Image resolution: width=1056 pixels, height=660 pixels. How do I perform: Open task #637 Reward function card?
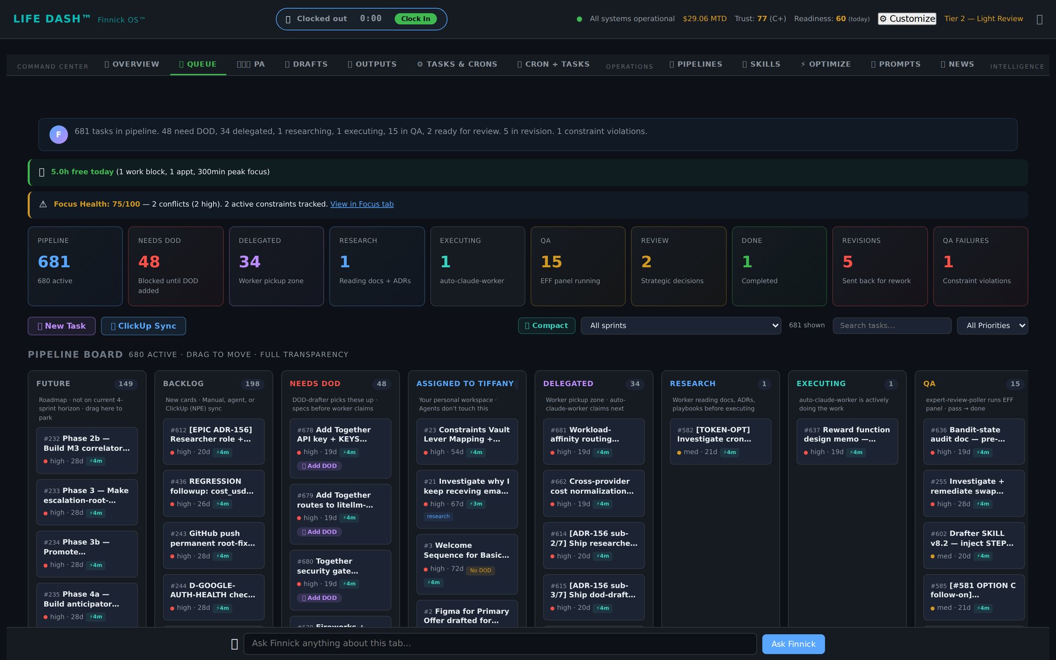click(x=847, y=442)
